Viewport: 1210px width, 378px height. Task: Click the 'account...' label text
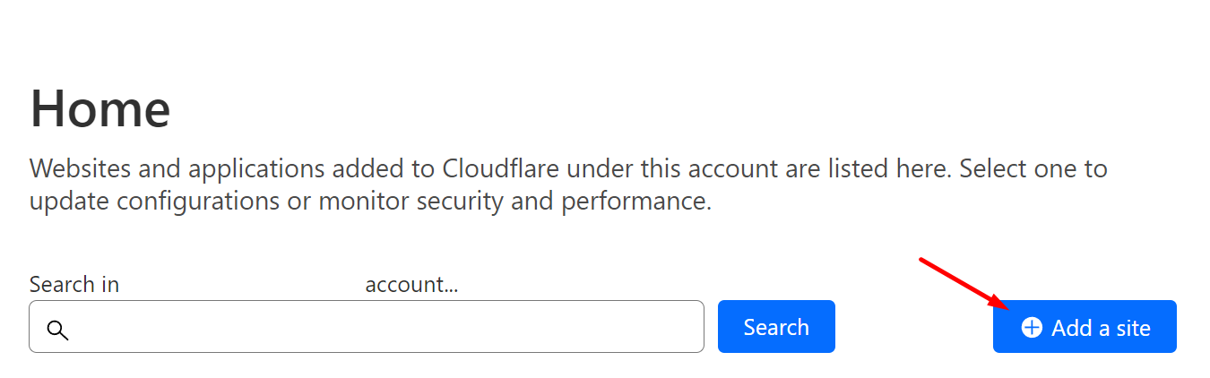click(x=411, y=284)
